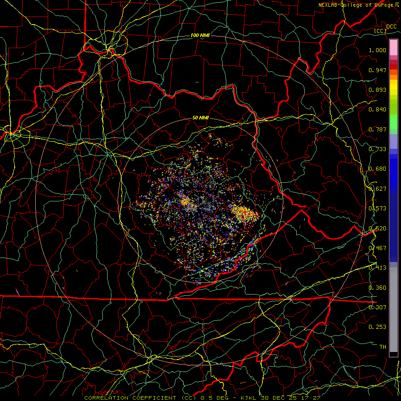Pick the lavender segment of the color bar
401x401 pixels.
(393, 141)
